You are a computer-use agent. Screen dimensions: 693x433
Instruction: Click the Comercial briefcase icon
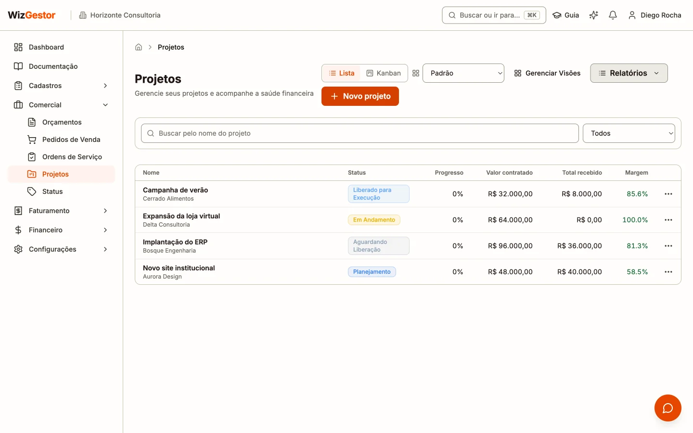[x=18, y=105]
